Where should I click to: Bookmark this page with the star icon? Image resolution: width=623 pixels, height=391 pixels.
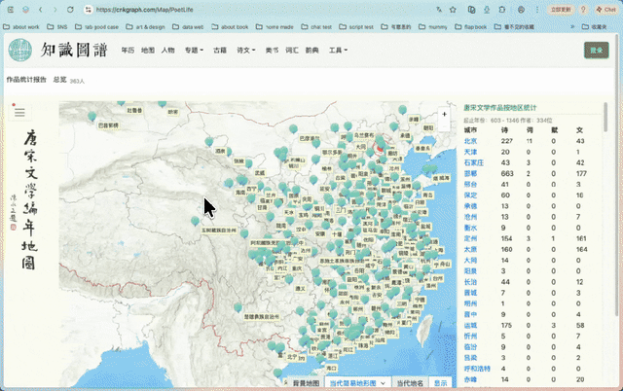click(453, 10)
